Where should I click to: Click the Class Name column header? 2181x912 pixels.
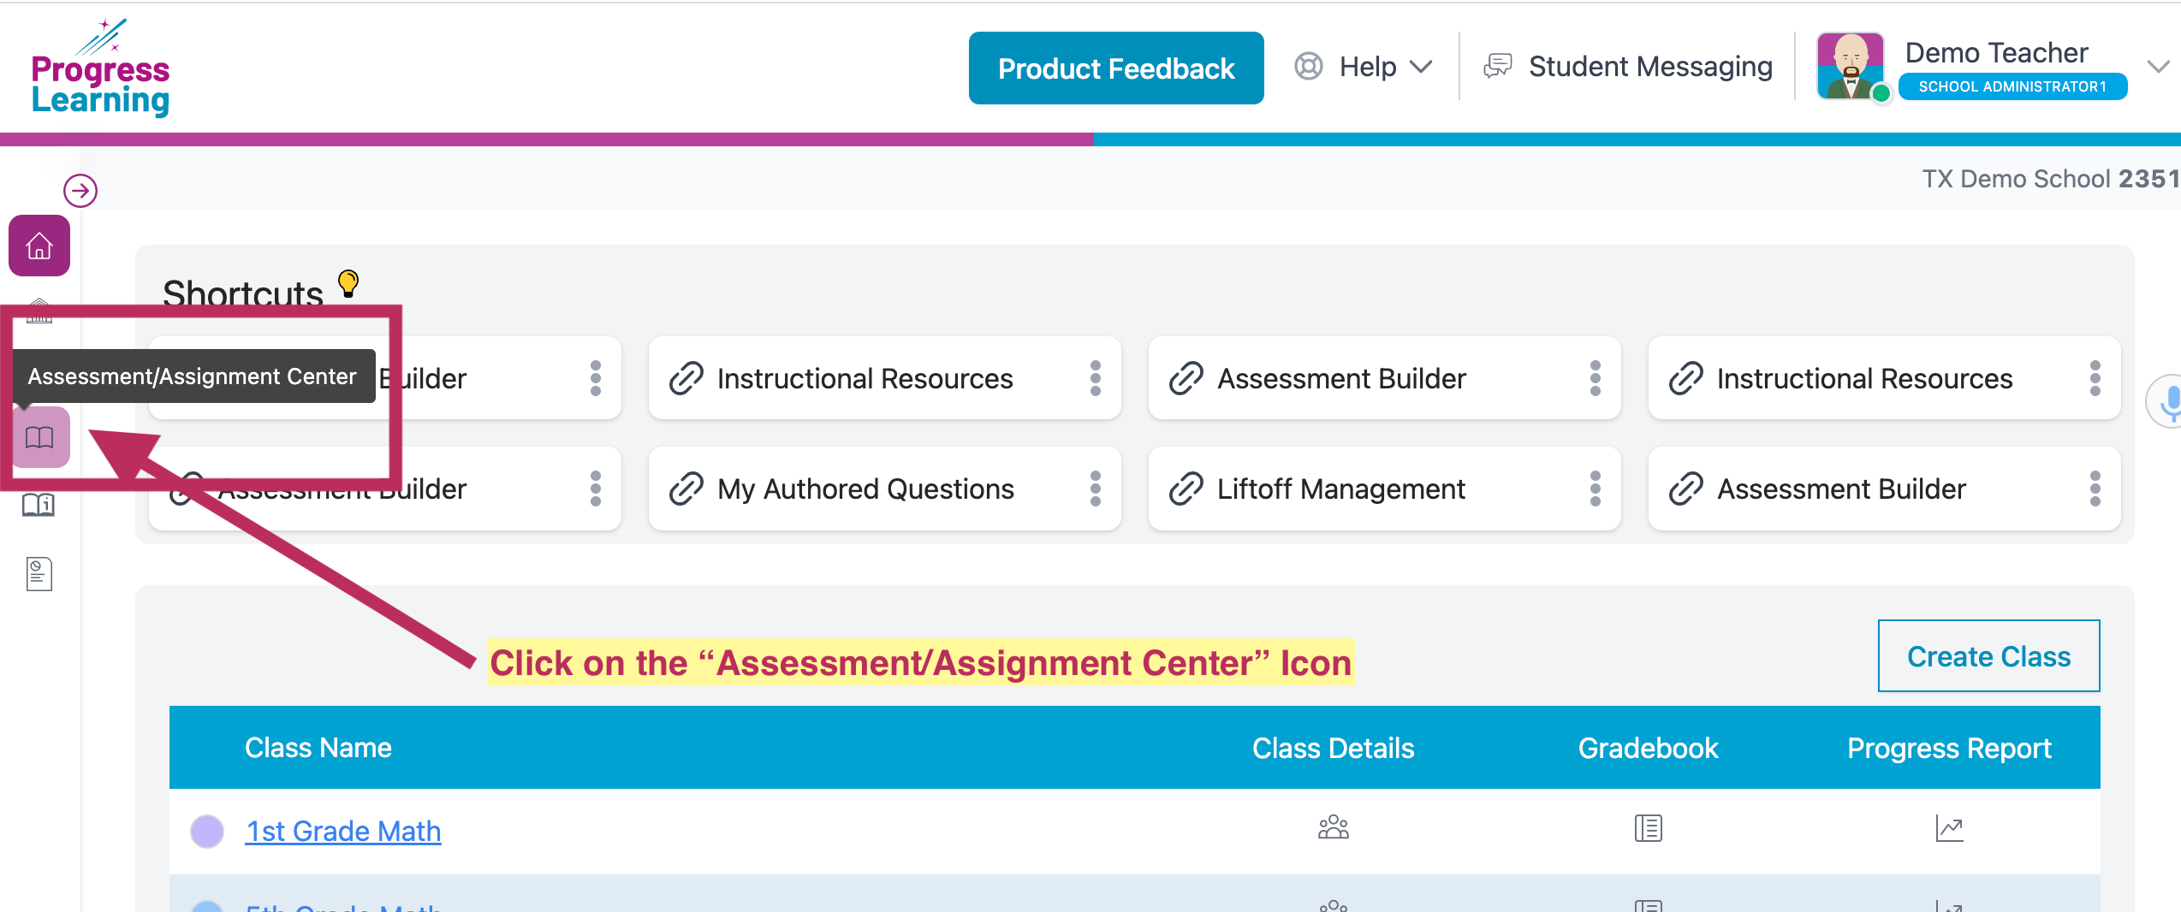[318, 748]
